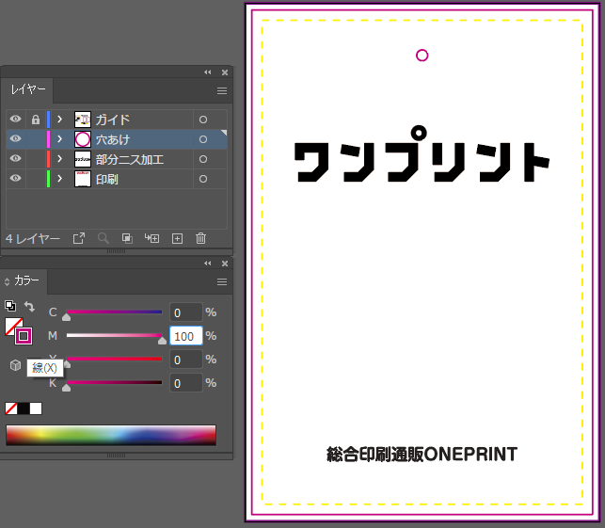Click the target circle of 印刷 layer

click(202, 179)
